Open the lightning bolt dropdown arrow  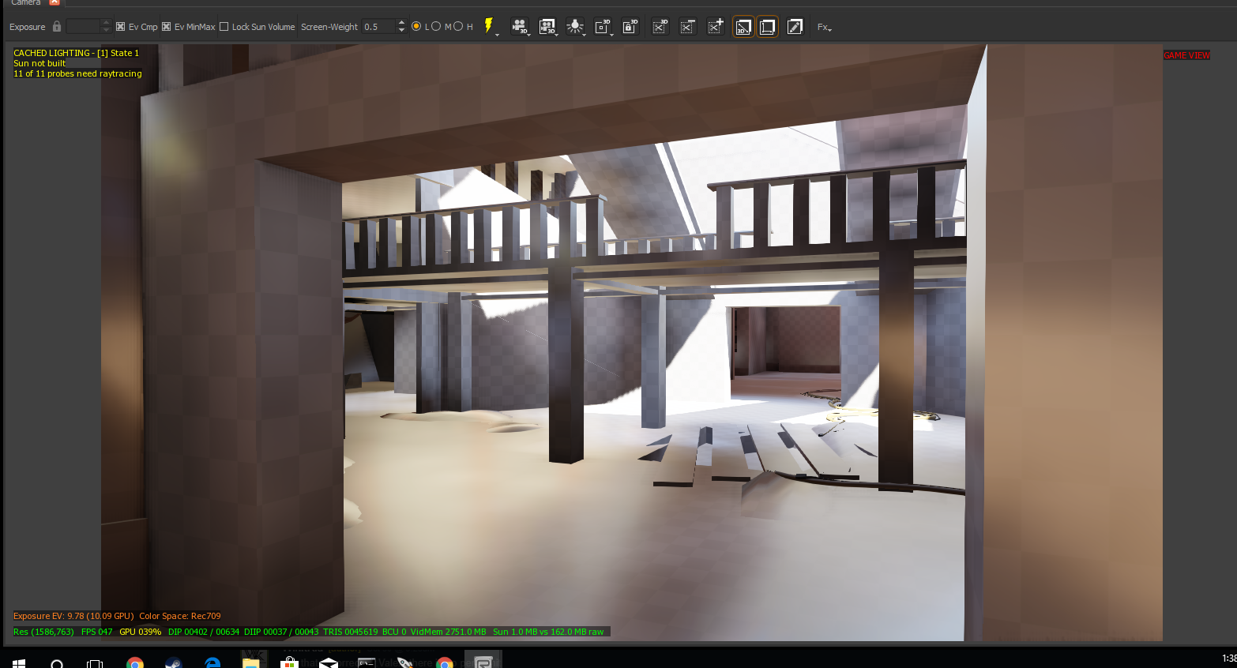pyautogui.click(x=497, y=35)
